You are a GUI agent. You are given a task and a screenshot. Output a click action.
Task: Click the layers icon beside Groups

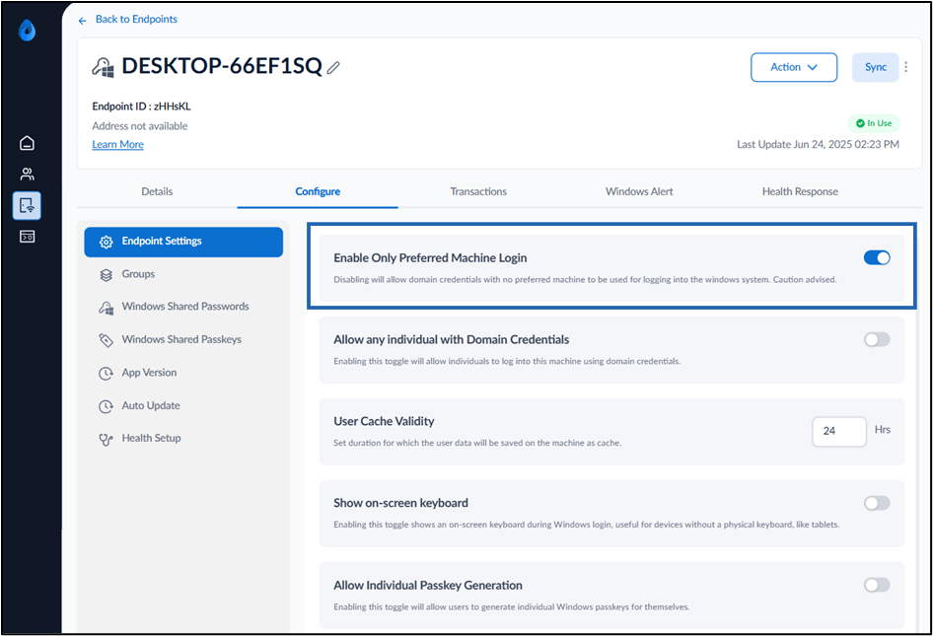pos(106,275)
